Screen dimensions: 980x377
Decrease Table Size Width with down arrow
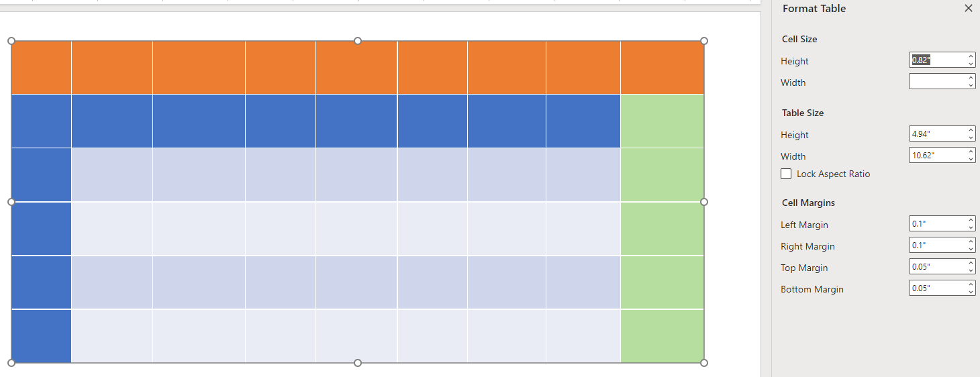pos(971,159)
